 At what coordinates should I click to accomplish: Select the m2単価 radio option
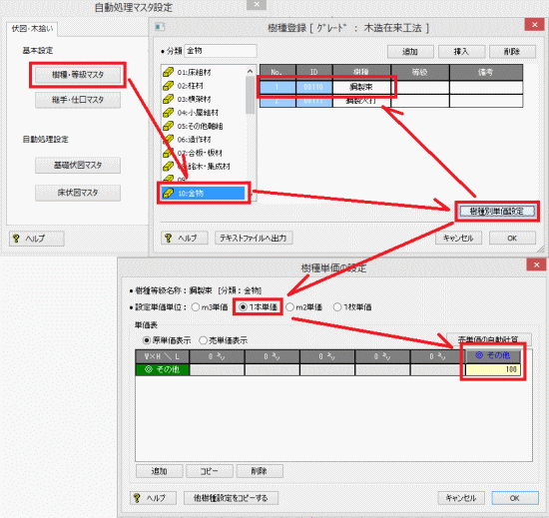click(x=289, y=307)
